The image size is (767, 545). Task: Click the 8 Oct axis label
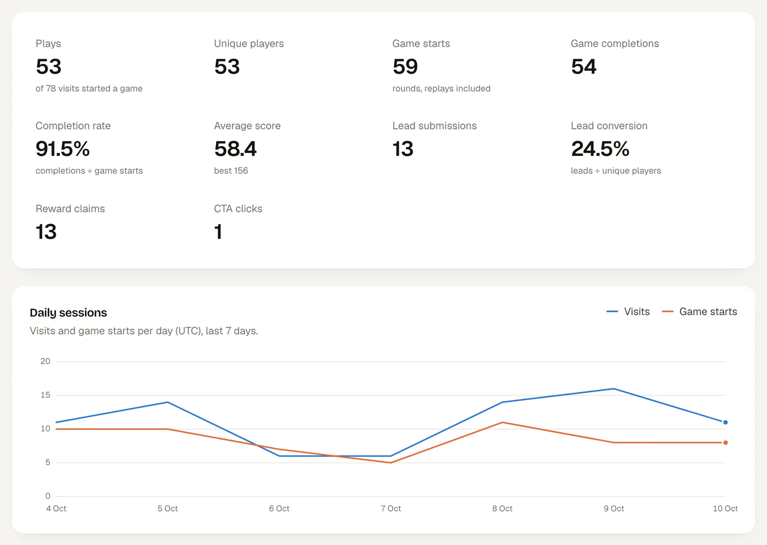pyautogui.click(x=502, y=509)
